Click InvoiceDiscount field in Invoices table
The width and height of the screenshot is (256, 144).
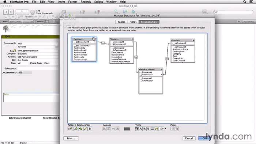coord(119,59)
